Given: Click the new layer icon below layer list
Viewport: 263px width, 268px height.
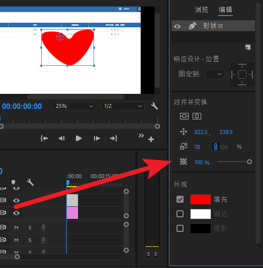Looking at the screenshot, I should coord(248,47).
